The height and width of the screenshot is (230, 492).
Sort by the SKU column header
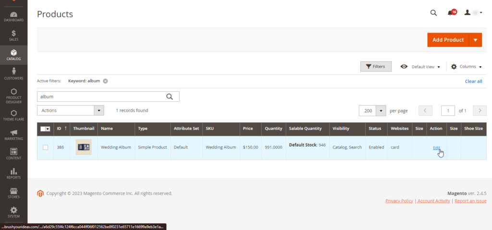pyautogui.click(x=221, y=129)
